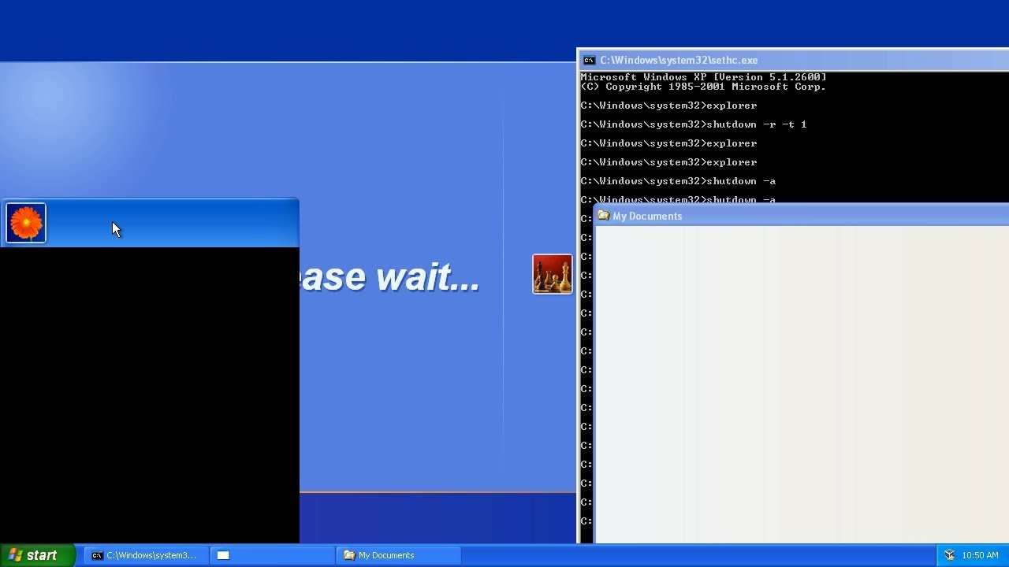
Task: Click the system tray network icon
Action: point(950,555)
